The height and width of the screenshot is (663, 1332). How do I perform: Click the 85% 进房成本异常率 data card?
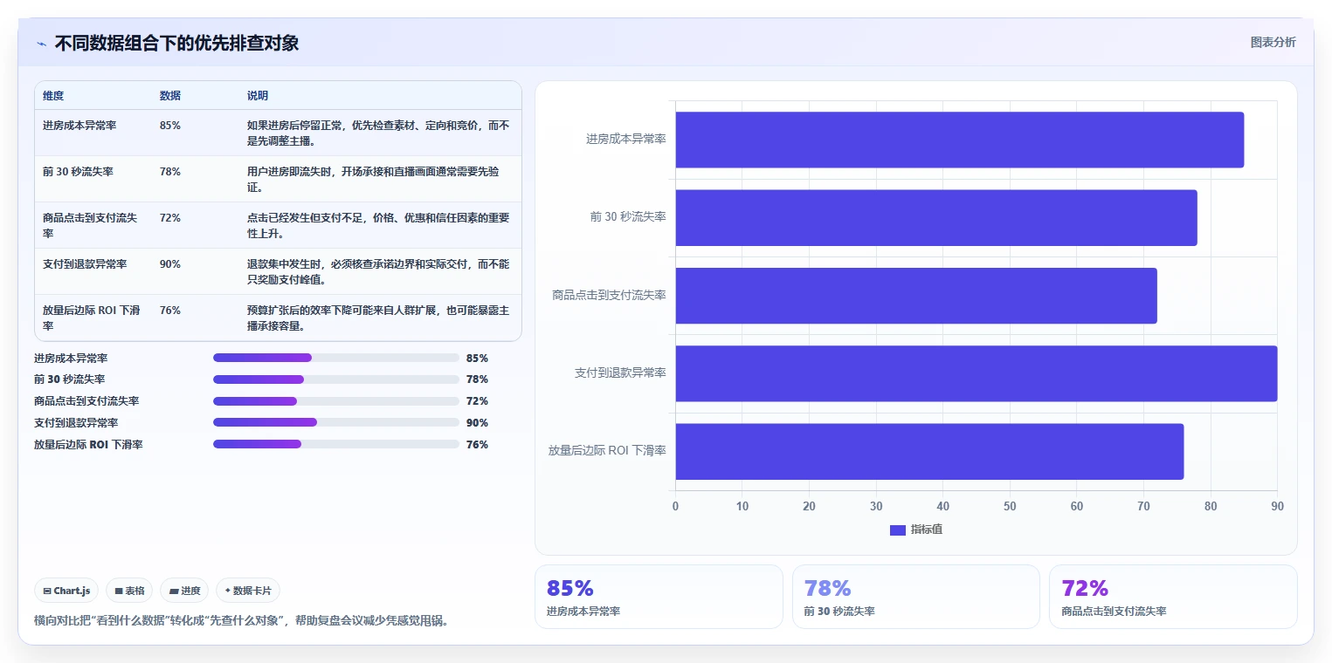659,597
